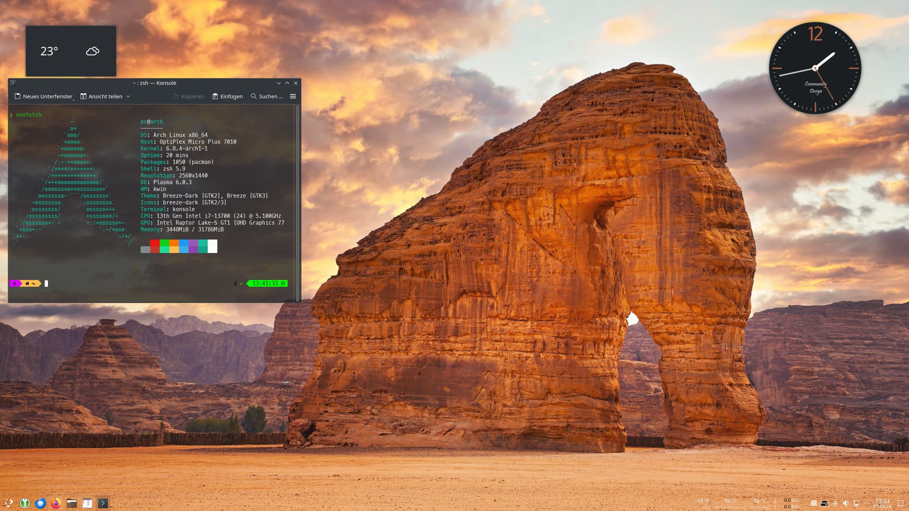The height and width of the screenshot is (511, 909).
Task: Click the pc@arch text in terminal
Action: pyautogui.click(x=151, y=122)
